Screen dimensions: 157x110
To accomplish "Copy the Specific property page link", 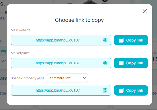I will coord(131,90).
